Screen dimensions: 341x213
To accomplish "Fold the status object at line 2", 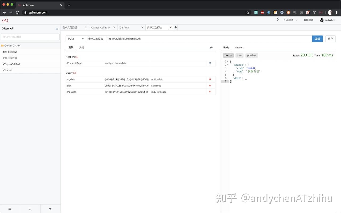I will pyautogui.click(x=228, y=65).
